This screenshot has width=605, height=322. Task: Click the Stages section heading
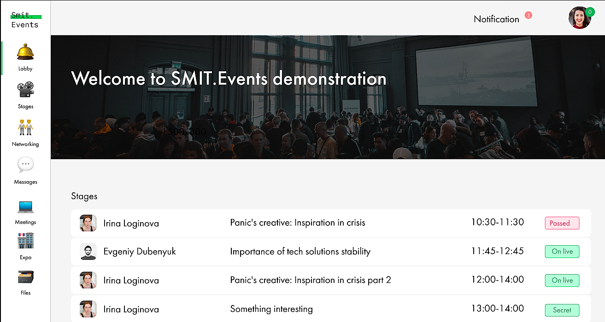coord(84,196)
